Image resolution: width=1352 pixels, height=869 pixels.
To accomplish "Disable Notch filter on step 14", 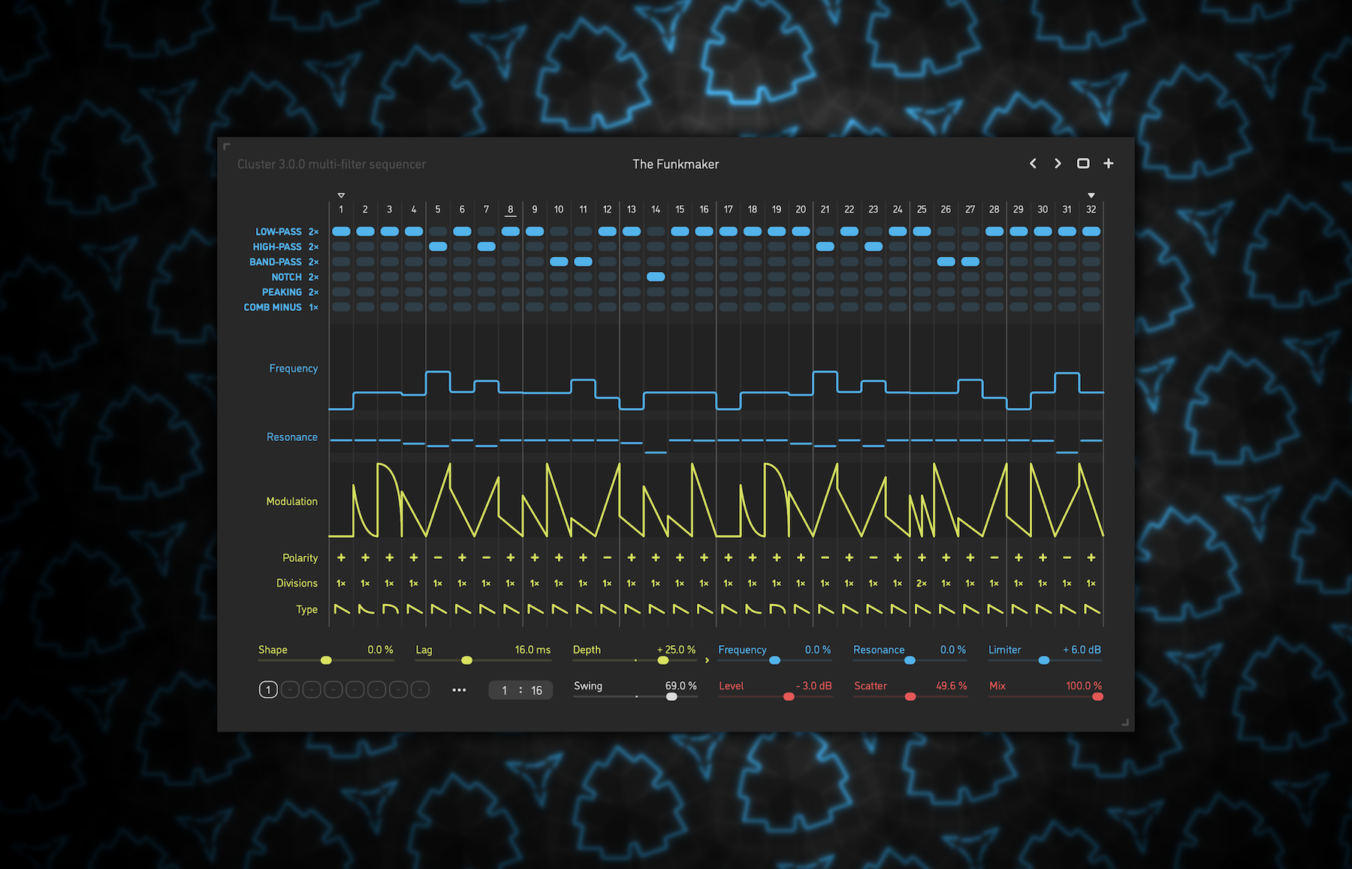I will pos(656,277).
